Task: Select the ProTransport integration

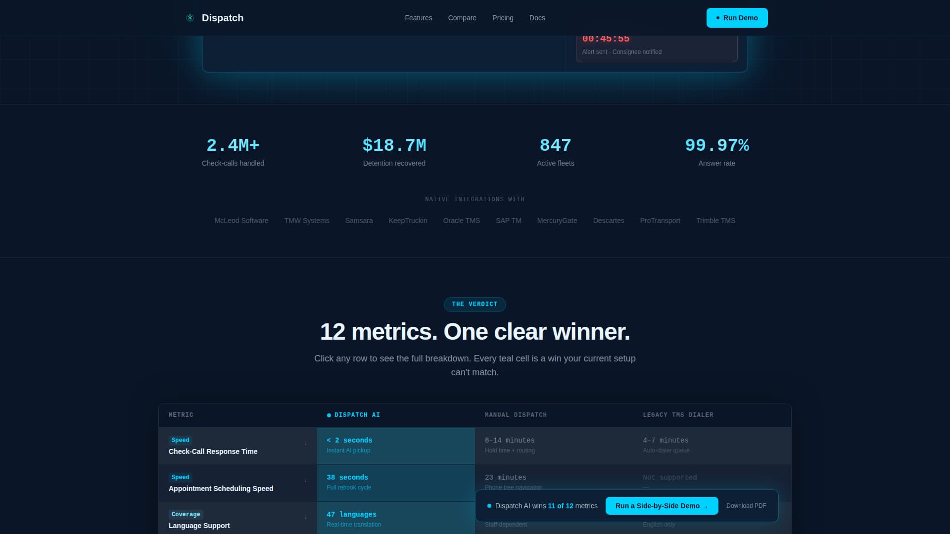Action: click(660, 221)
